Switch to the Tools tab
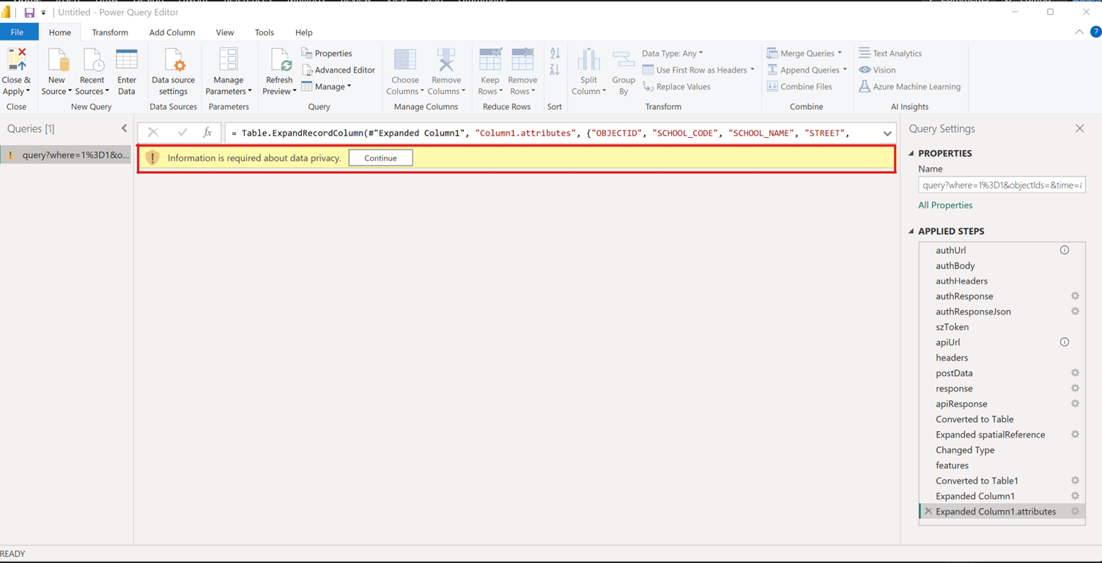The image size is (1102, 563). tap(265, 32)
